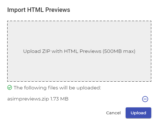Delete the queued zip file with blue minus icon
The width and height of the screenshot is (156, 119).
pos(145,99)
